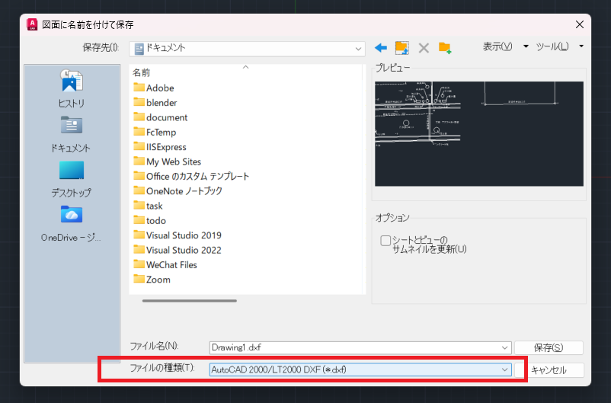Select ドキュメント shortcut in the sidebar
The width and height of the screenshot is (611, 403).
click(72, 133)
